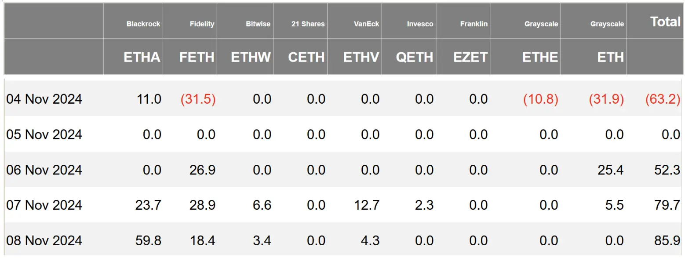Viewport: 685px width, 258px height.
Task: Click the ETHA column header
Action: (x=142, y=57)
